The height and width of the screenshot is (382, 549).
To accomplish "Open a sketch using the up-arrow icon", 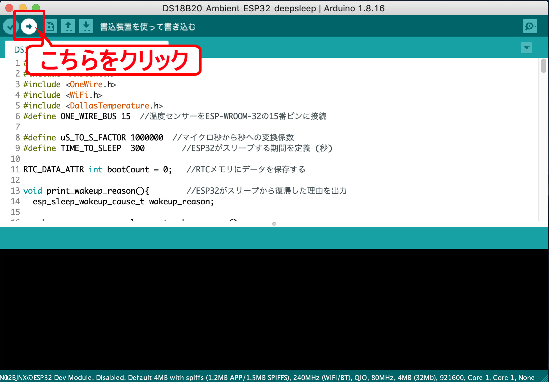I will coord(68,26).
